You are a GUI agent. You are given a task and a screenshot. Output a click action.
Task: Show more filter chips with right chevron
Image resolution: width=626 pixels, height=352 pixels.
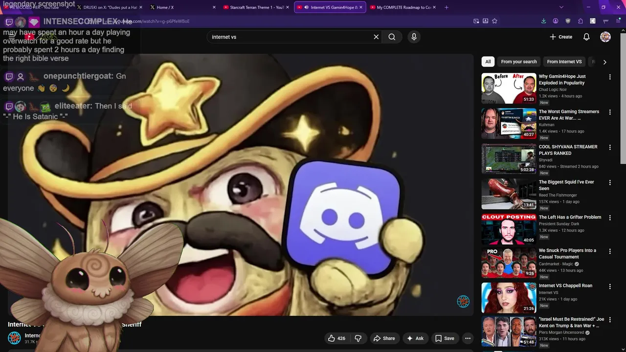click(x=604, y=62)
